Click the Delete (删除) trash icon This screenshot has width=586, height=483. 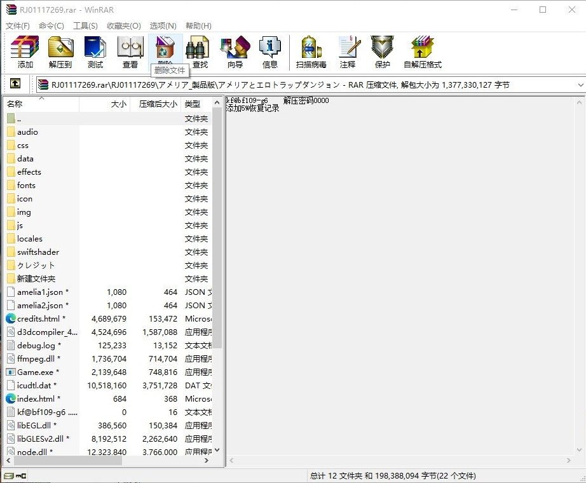(x=165, y=48)
